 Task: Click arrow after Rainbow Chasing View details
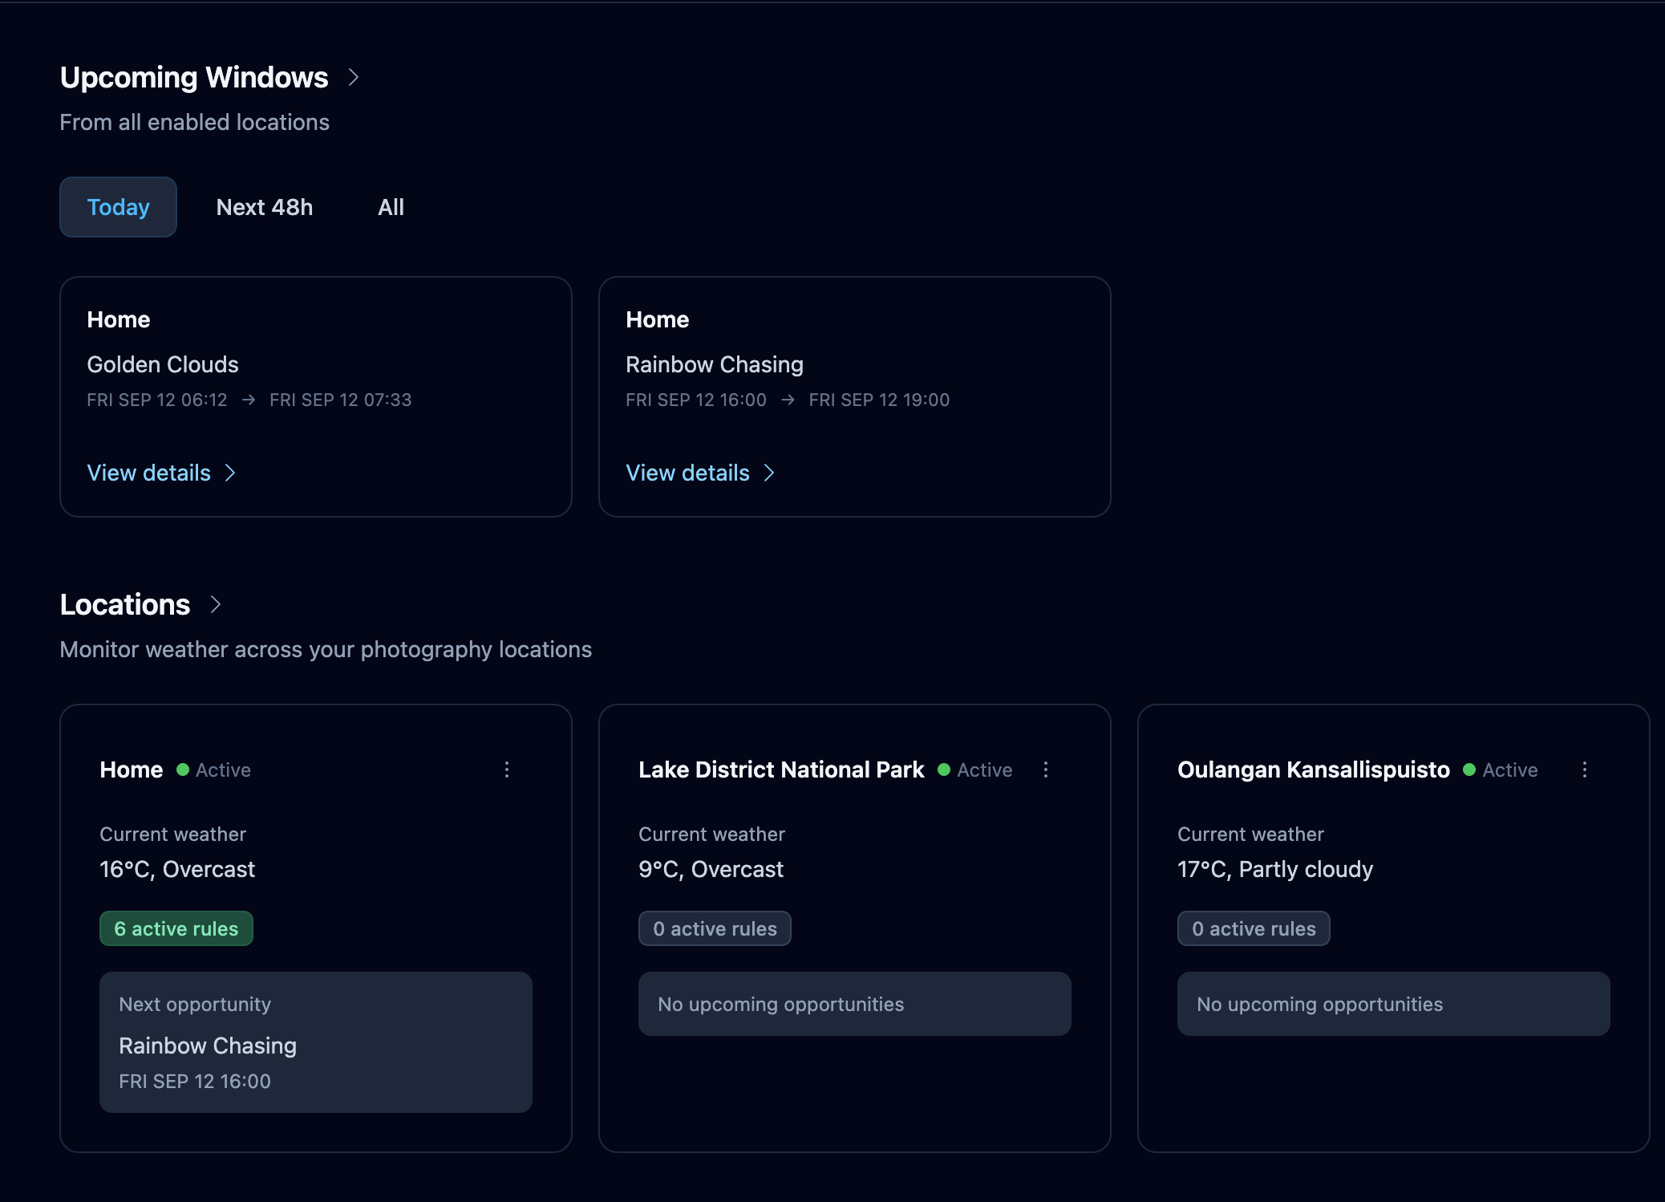point(769,473)
